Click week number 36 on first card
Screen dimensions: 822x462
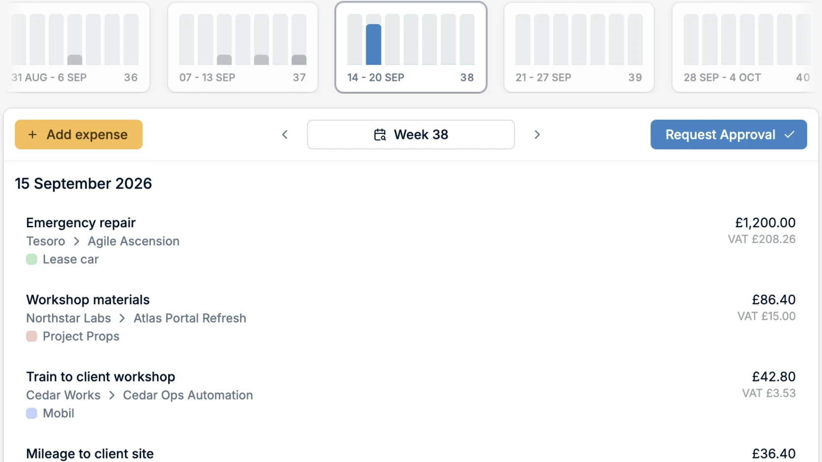coord(131,78)
